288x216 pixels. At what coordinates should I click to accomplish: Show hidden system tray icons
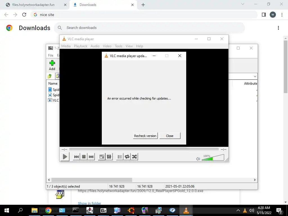pyautogui.click(x=238, y=210)
